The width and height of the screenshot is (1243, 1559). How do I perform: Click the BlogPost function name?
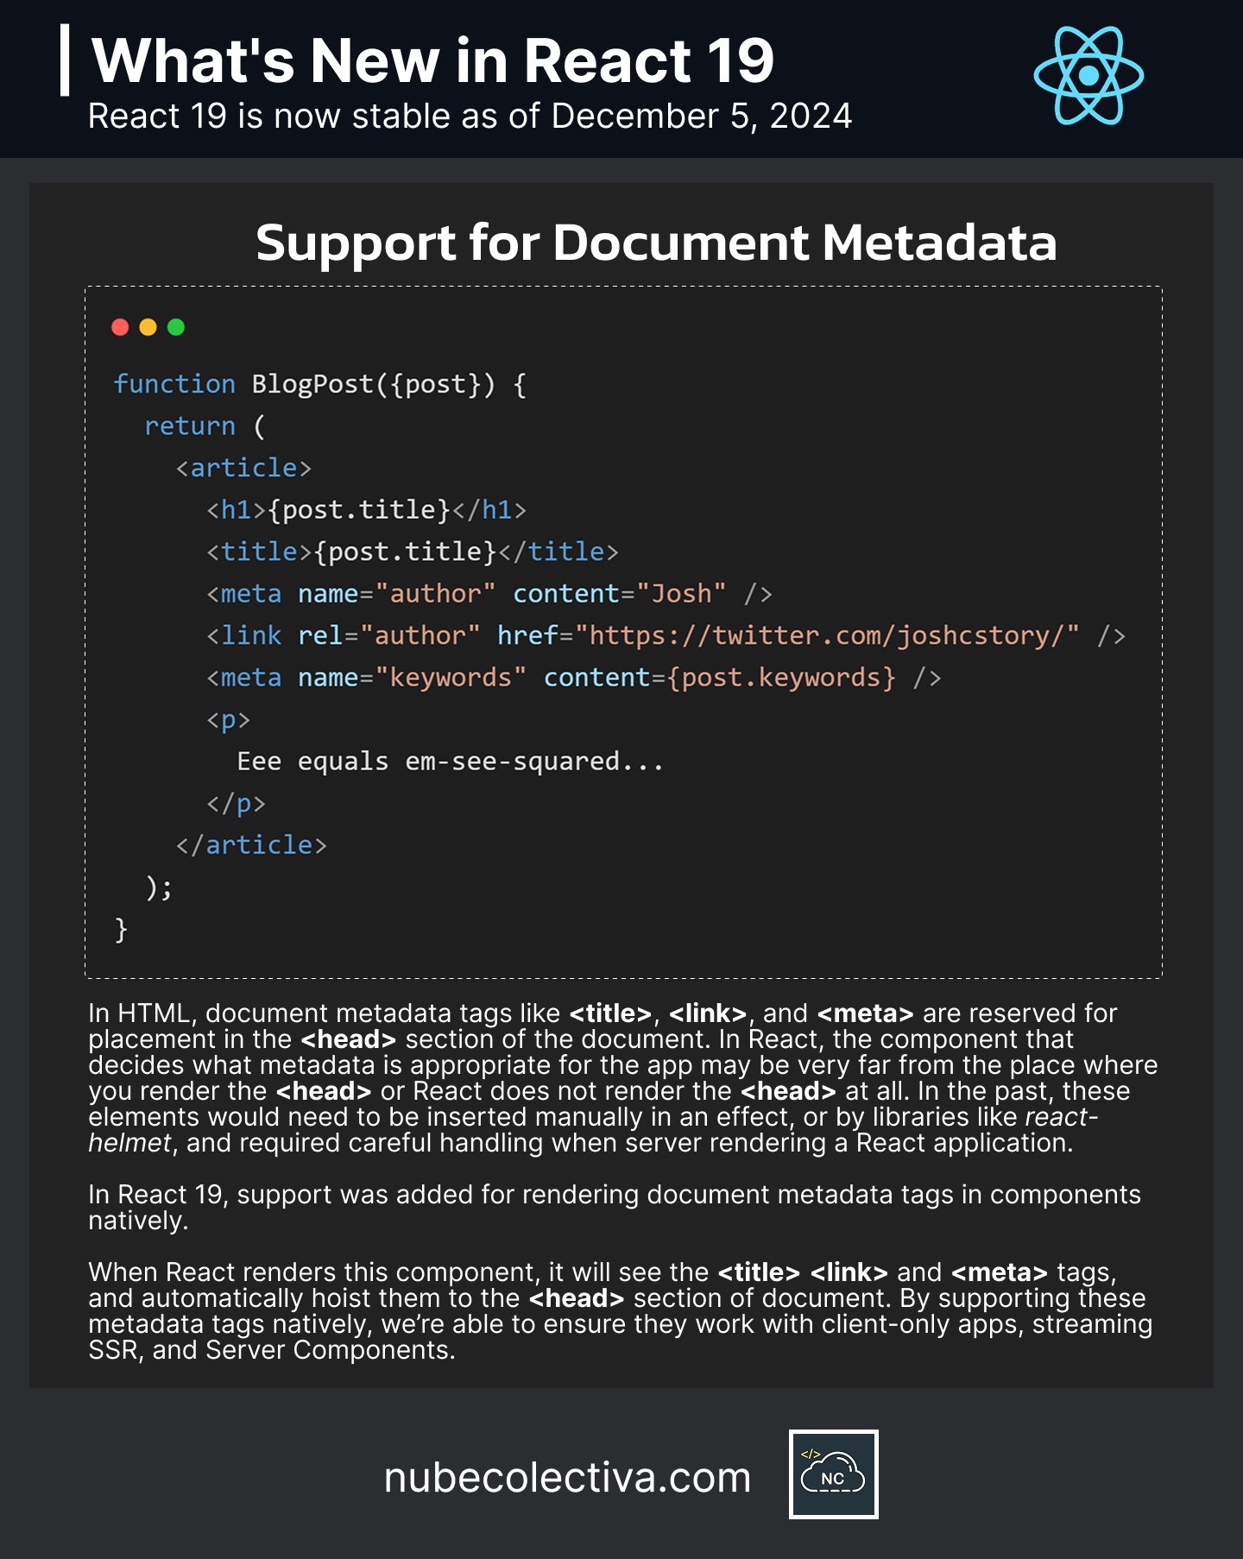[312, 383]
